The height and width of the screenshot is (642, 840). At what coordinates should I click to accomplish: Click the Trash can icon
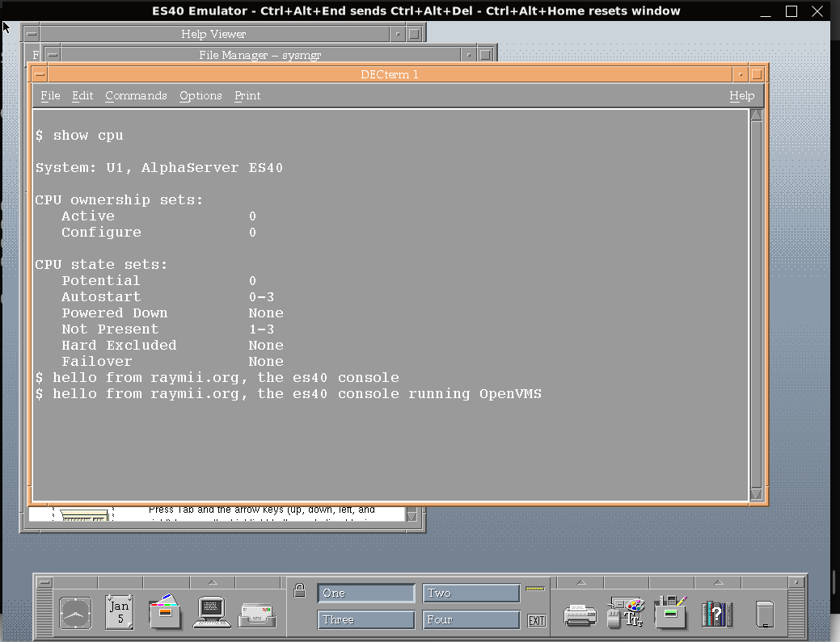click(x=765, y=615)
